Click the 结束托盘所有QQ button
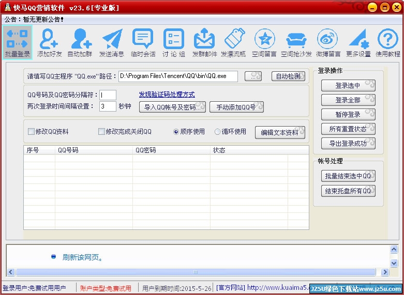This screenshot has height=295, width=404. [348, 191]
